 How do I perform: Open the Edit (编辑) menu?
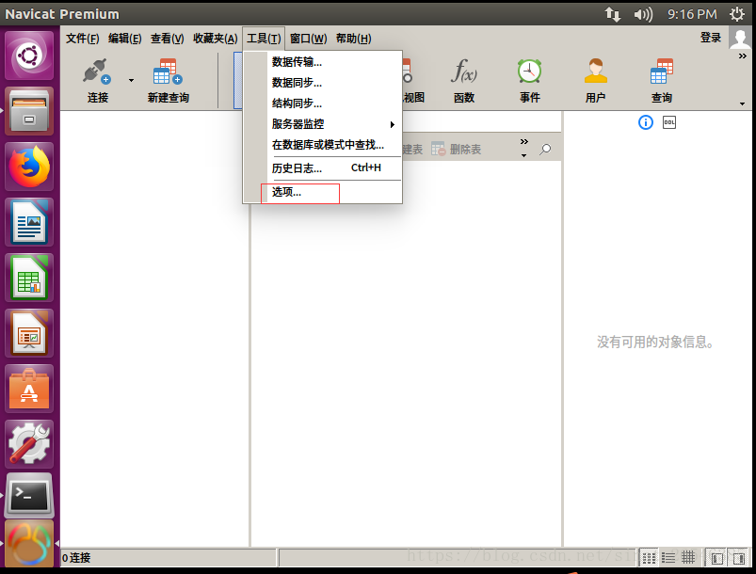click(x=124, y=39)
